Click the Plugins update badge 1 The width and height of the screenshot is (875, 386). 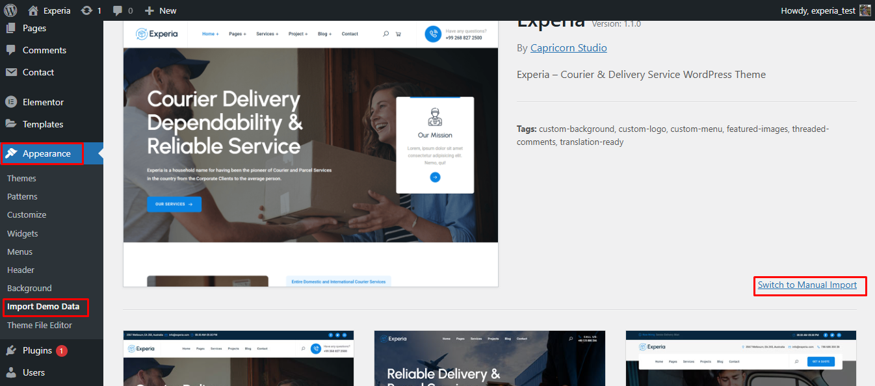(x=62, y=351)
